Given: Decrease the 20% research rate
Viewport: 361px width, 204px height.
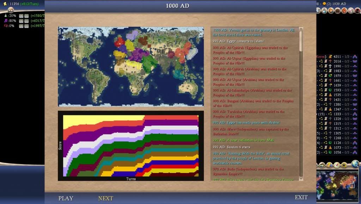Looking at the screenshot, I should pyautogui.click(x=26, y=16).
